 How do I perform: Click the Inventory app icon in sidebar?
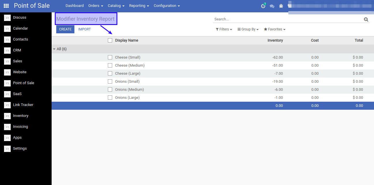[x=7, y=116]
